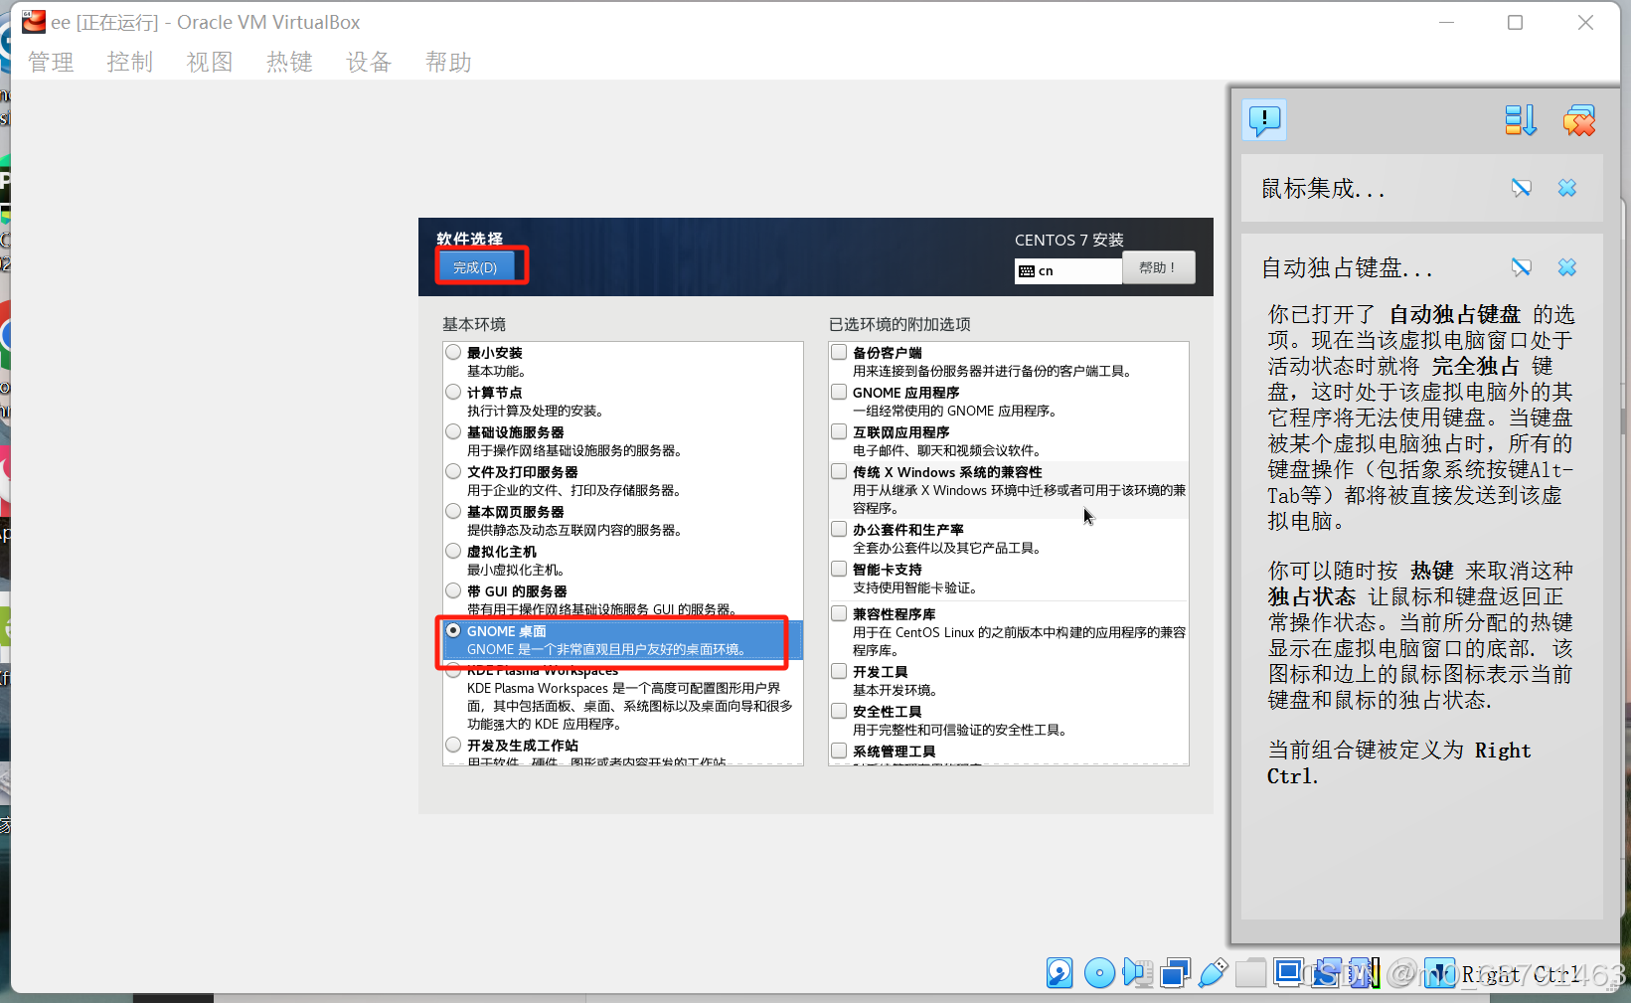The width and height of the screenshot is (1631, 1003).
Task: Click the sort notifications order icon
Action: pyautogui.click(x=1520, y=120)
